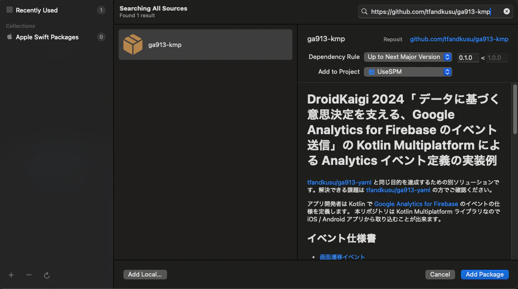
Task: Open the second tfandkusu/ga913-yaml link after 解決できる課題は
Action: click(398, 190)
